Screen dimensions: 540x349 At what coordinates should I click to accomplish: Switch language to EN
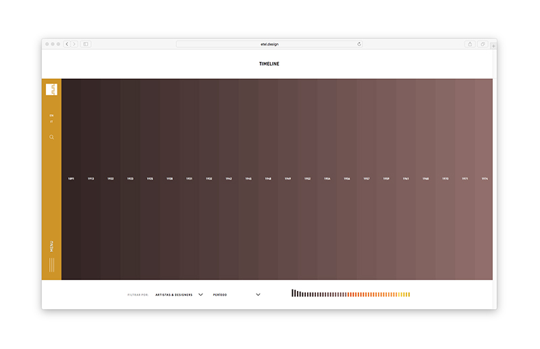(52, 115)
